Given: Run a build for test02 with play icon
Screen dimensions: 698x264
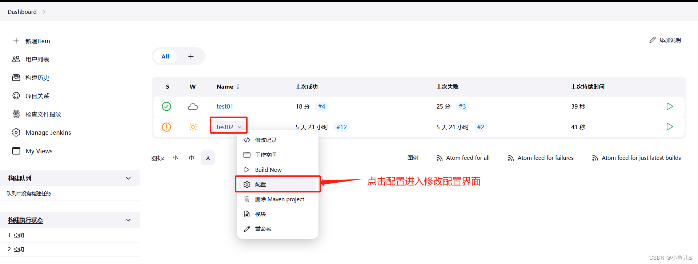Looking at the screenshot, I should pos(670,127).
